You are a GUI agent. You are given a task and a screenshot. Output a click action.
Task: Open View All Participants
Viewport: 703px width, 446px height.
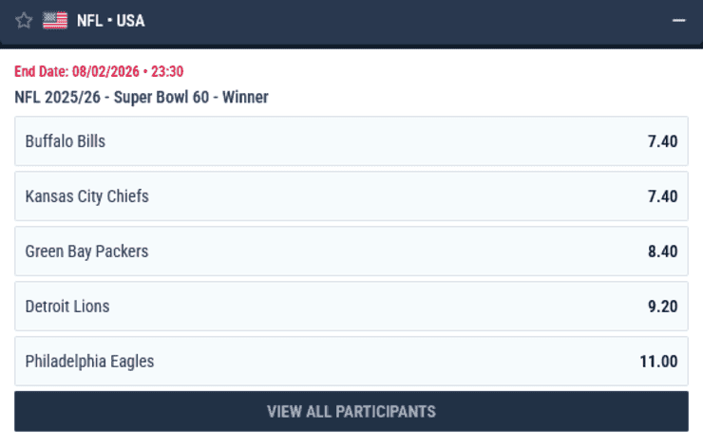pos(351,412)
